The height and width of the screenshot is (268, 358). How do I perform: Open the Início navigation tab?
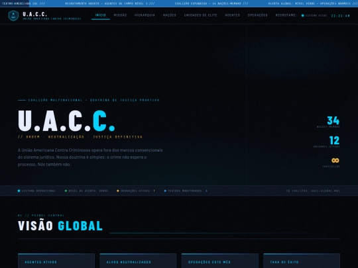click(101, 15)
